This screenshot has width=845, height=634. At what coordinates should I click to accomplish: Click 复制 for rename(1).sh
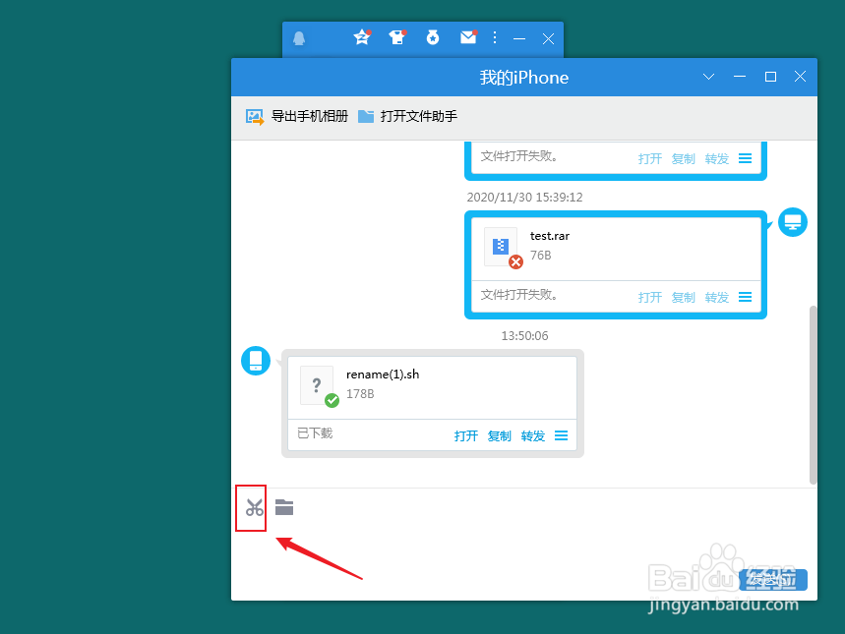click(500, 435)
